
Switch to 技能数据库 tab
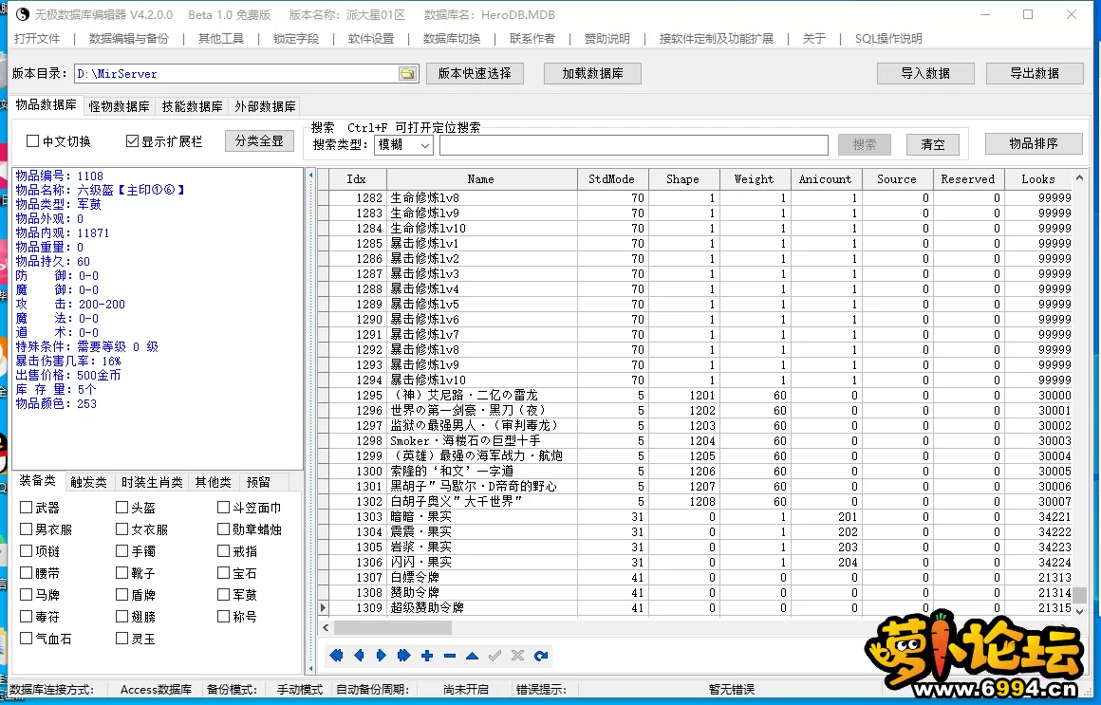pos(192,106)
